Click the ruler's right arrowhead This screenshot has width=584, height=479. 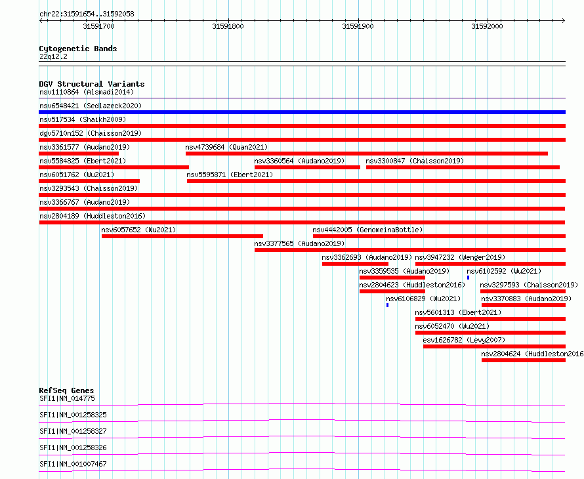click(564, 21)
